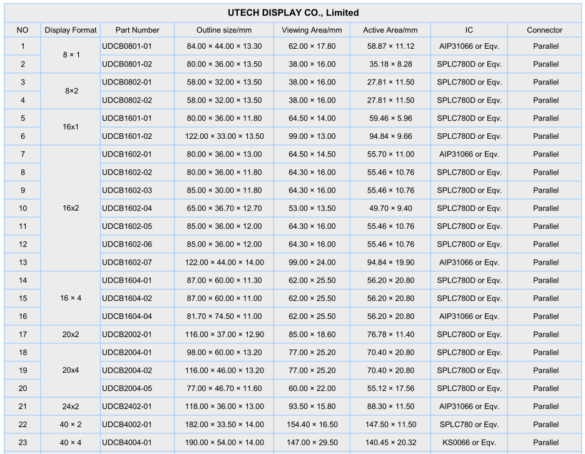Select the 8×2 display format cell
Viewport: 585px width, 454px height.
click(x=71, y=91)
